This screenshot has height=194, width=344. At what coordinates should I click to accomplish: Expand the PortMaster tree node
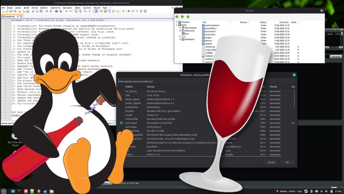tap(180, 39)
